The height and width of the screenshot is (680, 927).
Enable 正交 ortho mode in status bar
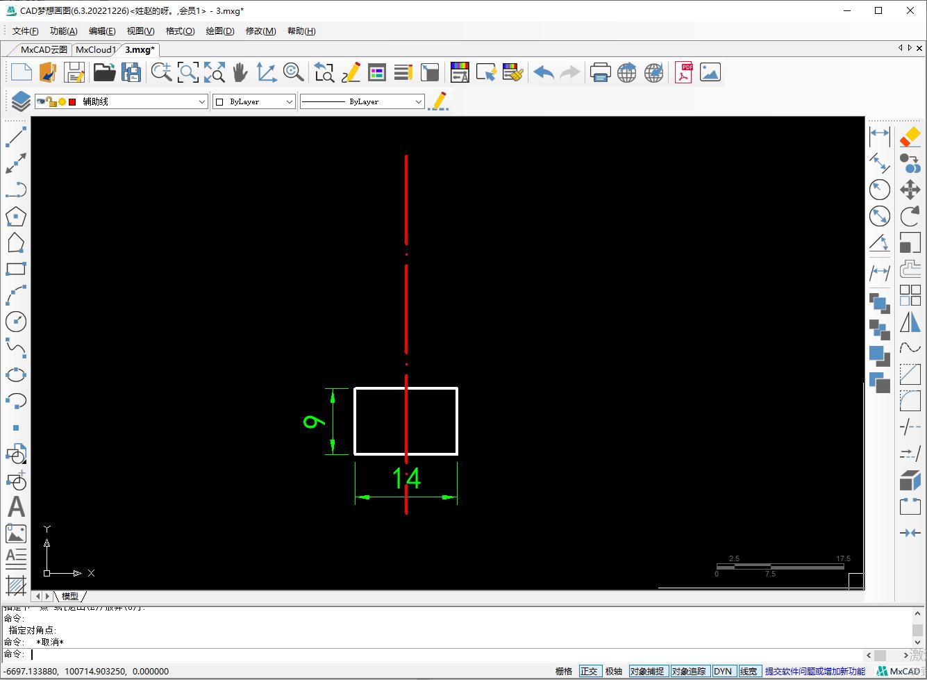[x=590, y=671]
